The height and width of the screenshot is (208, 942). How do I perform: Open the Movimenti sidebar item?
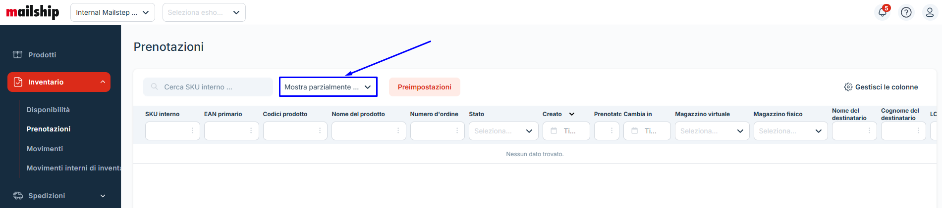point(45,149)
